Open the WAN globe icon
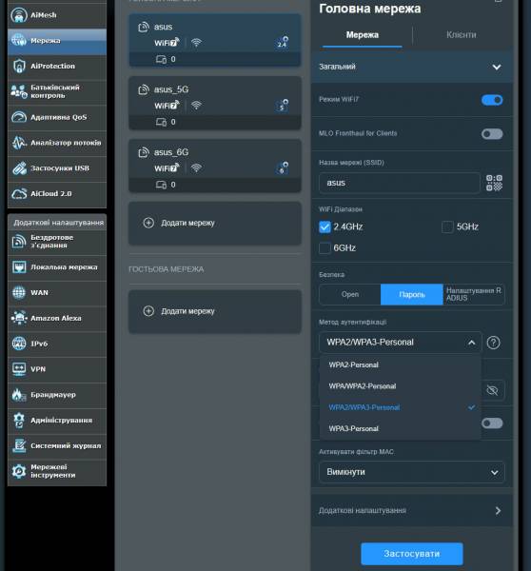Image resolution: width=531 pixels, height=571 pixels. [x=19, y=292]
